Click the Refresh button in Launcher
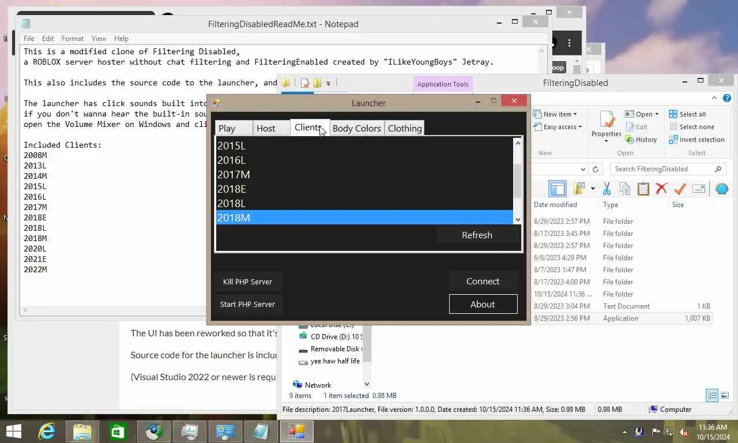 coord(477,235)
